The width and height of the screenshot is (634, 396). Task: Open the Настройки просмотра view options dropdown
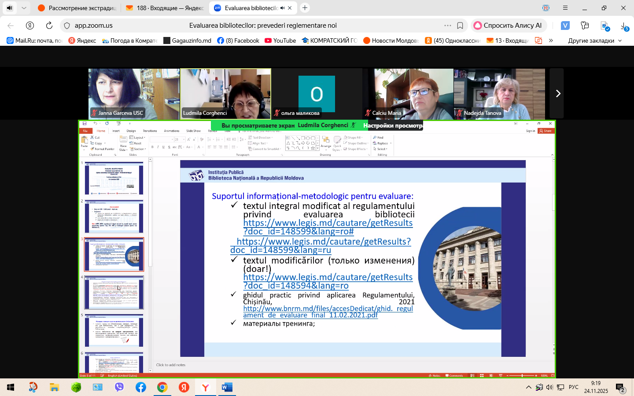[x=393, y=125]
